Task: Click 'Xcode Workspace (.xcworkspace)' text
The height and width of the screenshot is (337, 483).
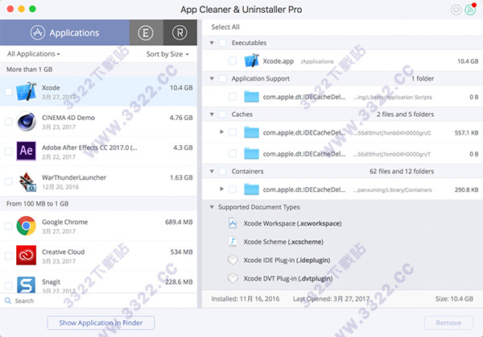Action: coord(293,223)
